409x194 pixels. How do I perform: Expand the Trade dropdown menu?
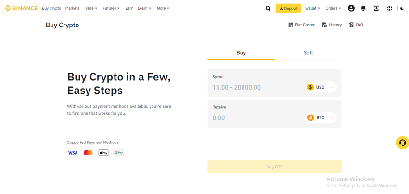tap(90, 8)
